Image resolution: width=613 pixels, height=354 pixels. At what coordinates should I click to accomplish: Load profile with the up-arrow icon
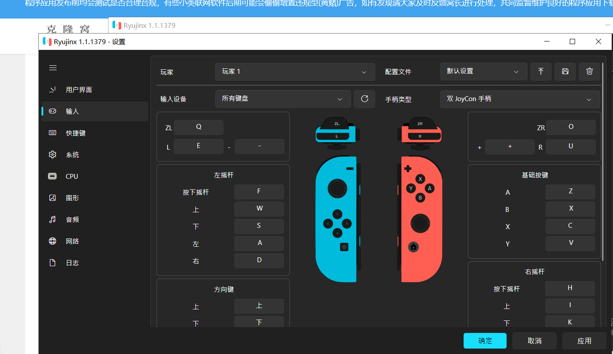pyautogui.click(x=541, y=72)
